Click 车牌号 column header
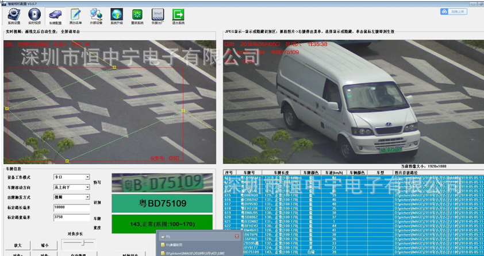This screenshot has width=484, height=256. click(249, 173)
